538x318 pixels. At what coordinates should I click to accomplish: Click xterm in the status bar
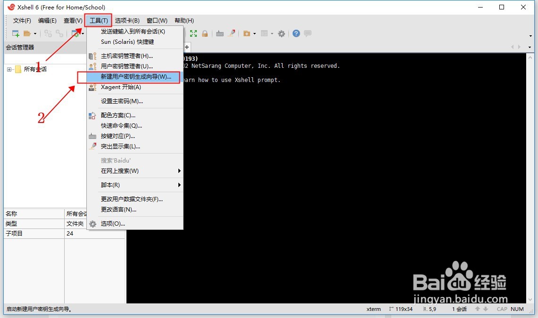click(373, 309)
